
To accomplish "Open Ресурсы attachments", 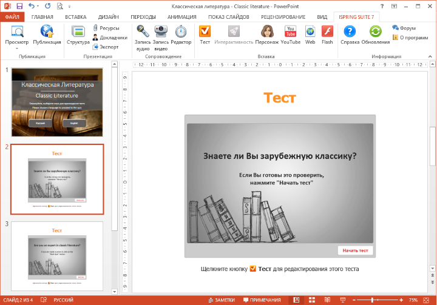I will point(106,28).
